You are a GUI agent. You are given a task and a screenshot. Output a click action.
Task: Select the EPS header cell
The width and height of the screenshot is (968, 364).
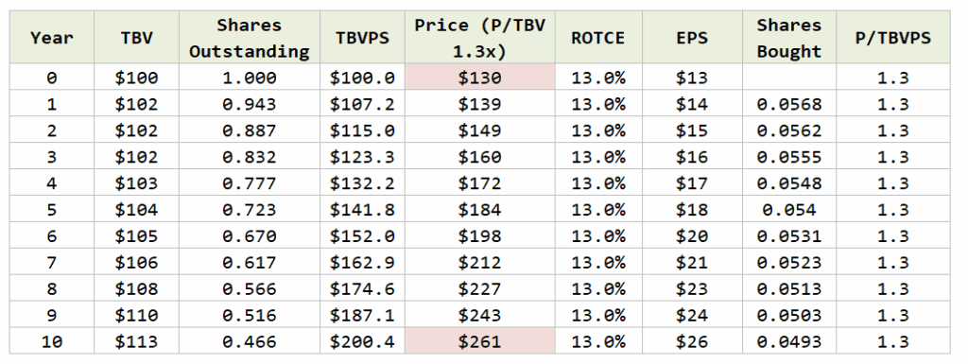692,37
